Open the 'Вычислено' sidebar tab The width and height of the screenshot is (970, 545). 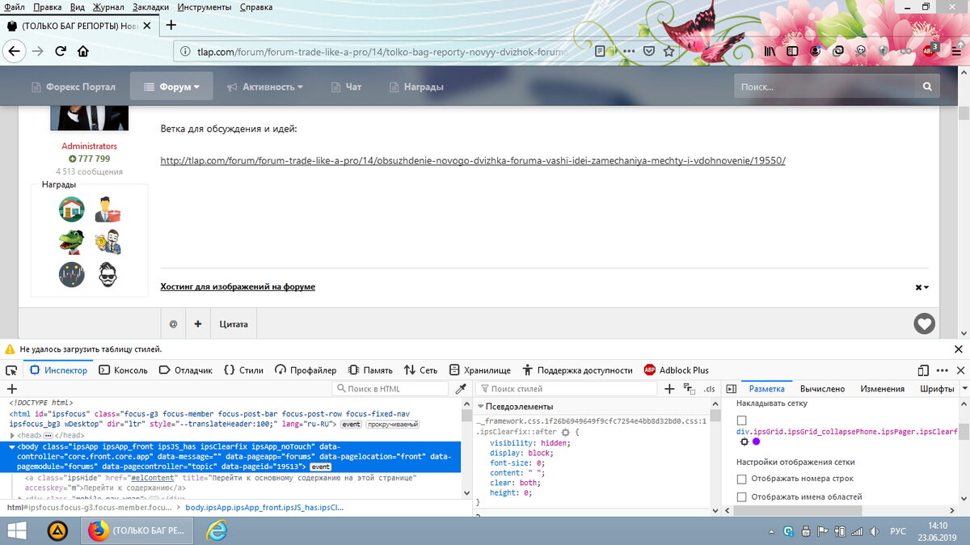tap(822, 389)
